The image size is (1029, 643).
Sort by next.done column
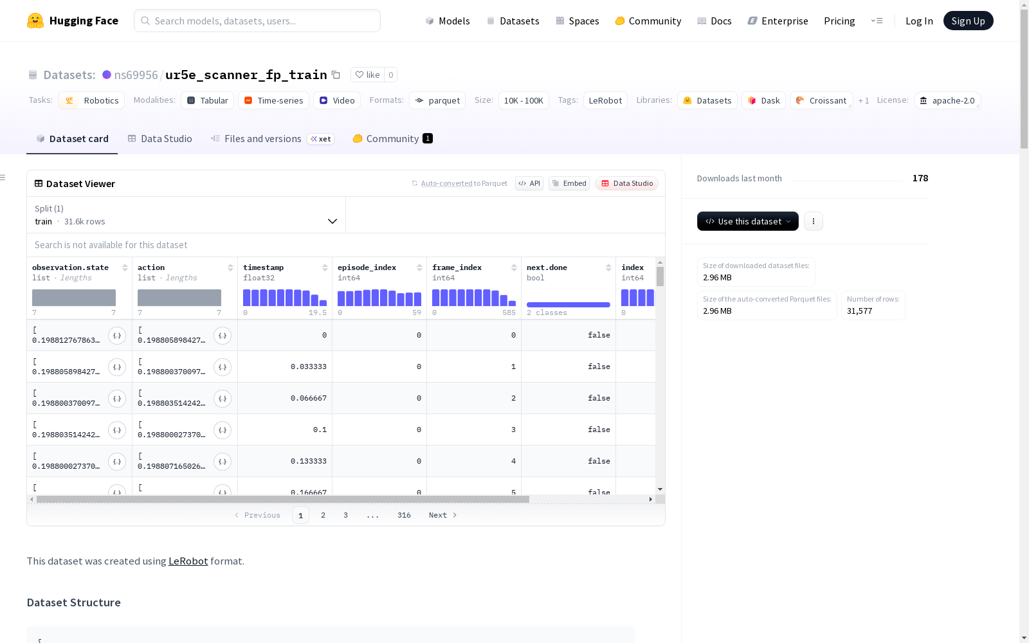[x=608, y=267]
